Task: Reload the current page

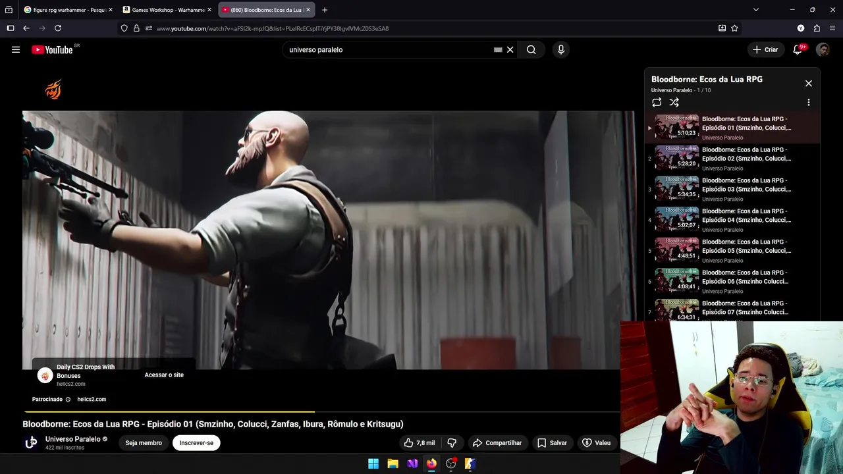Action: point(58,28)
